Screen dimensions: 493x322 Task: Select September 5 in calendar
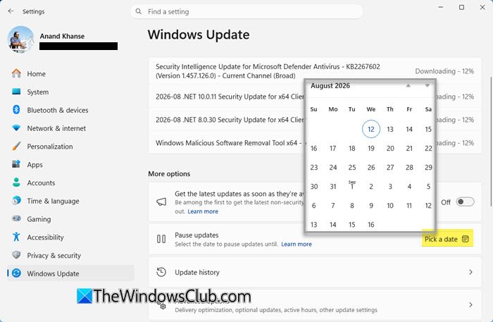428,187
